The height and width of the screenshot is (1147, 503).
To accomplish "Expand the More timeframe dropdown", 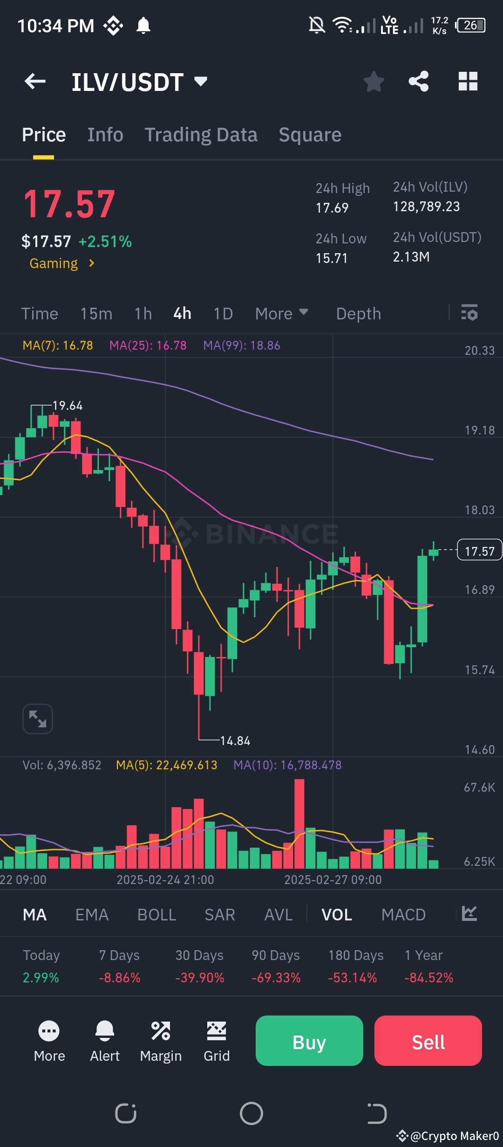I will coord(281,313).
